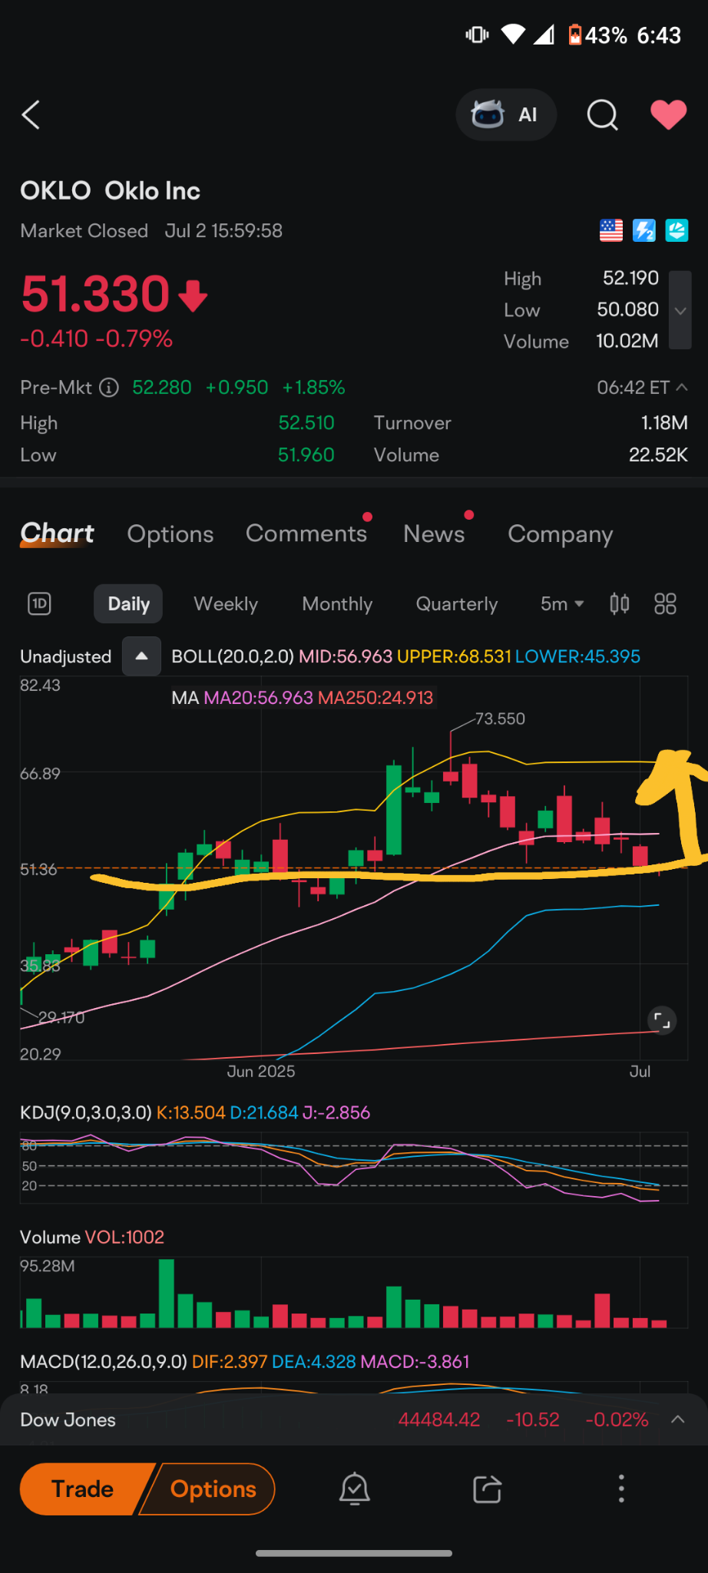Screen dimensions: 708x1573
Task: Switch to the Company tab
Action: pyautogui.click(x=561, y=534)
